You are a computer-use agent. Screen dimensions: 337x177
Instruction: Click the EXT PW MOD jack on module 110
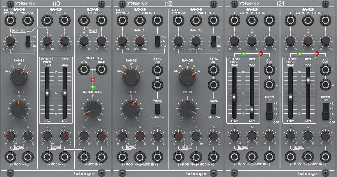click(10, 20)
